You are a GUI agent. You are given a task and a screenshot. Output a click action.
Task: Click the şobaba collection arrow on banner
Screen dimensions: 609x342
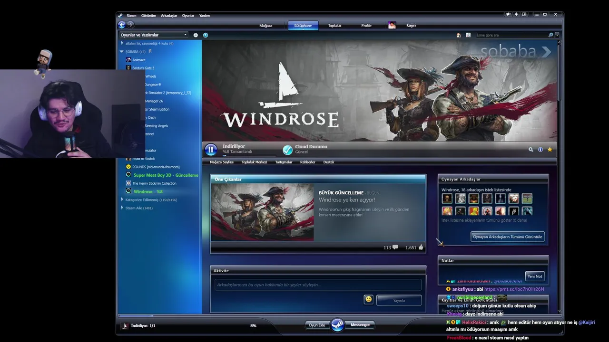545,51
